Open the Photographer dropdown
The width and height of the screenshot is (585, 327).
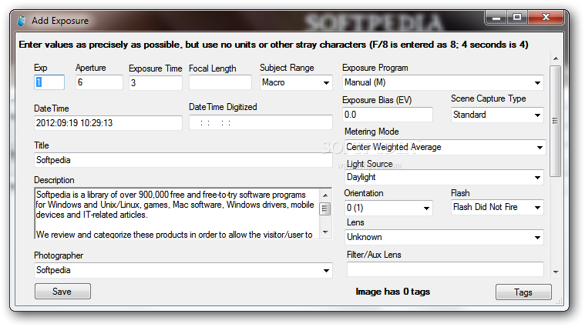(x=183, y=270)
